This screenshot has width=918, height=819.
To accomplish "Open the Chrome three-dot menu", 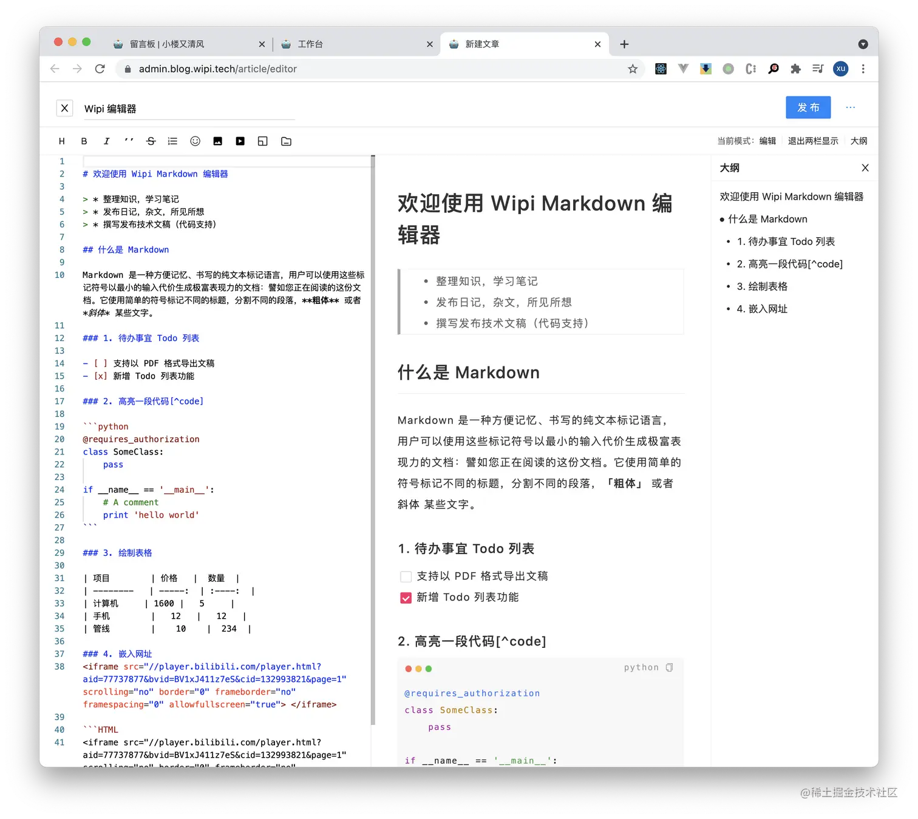I will tap(863, 69).
